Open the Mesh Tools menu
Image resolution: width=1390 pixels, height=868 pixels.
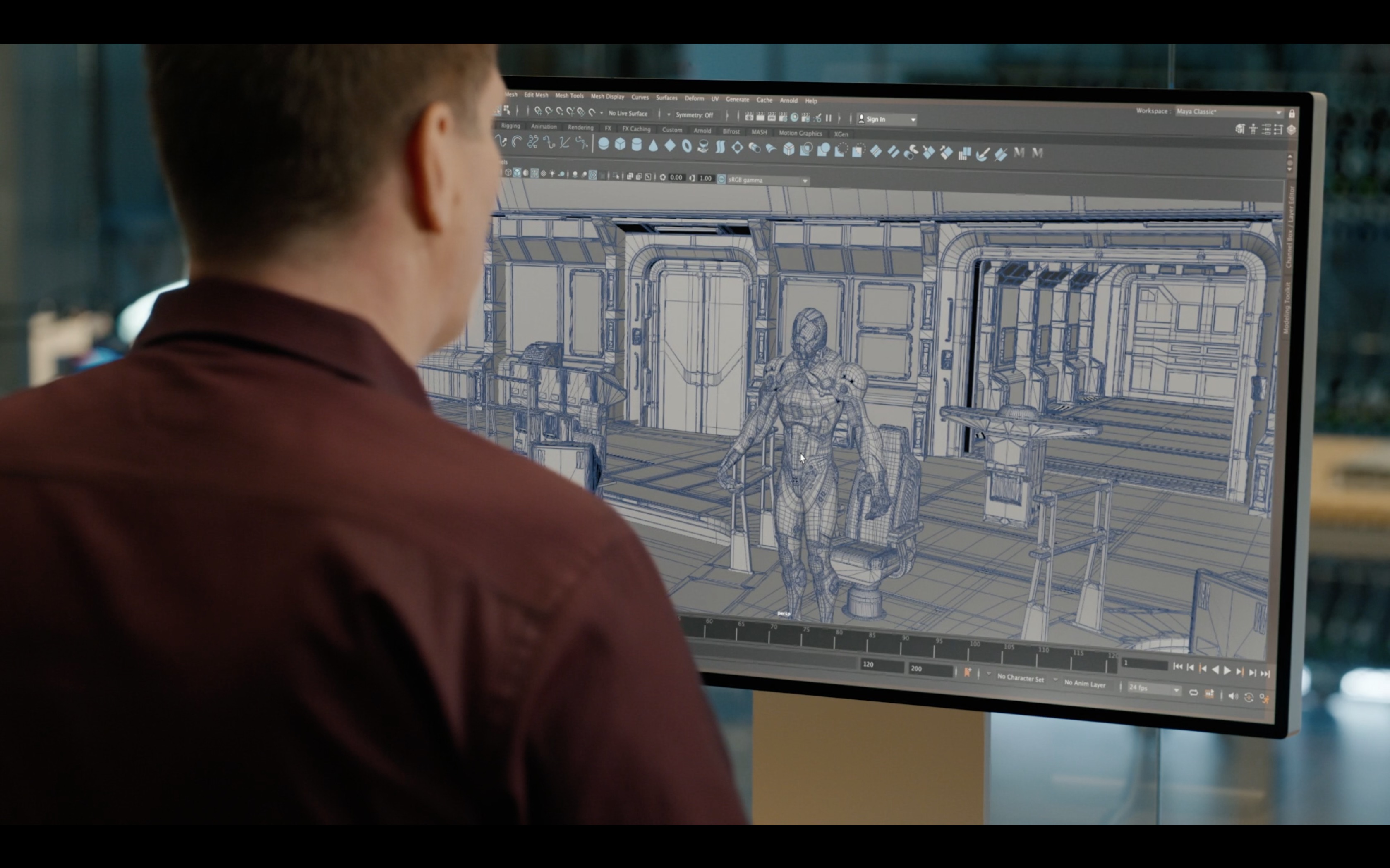[569, 95]
